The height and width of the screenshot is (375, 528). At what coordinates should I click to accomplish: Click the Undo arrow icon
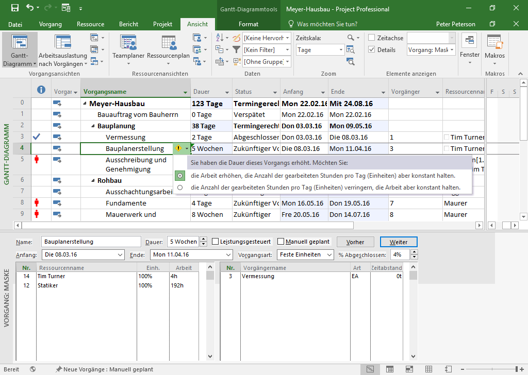[30, 7]
